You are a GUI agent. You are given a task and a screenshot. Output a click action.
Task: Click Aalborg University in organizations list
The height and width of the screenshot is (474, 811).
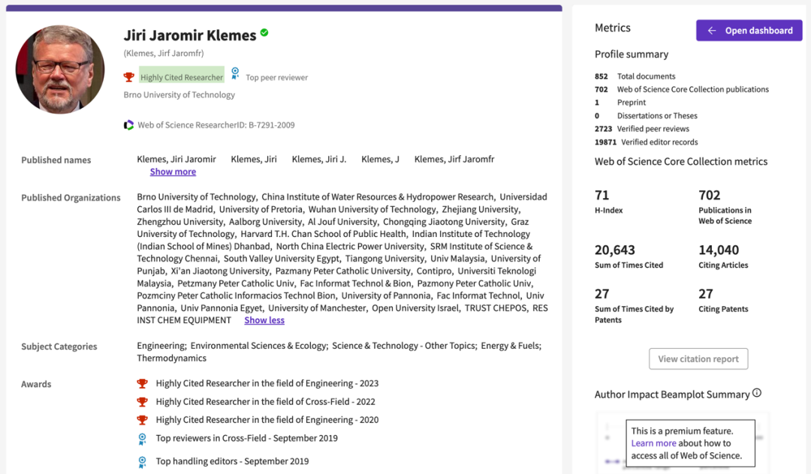click(265, 221)
